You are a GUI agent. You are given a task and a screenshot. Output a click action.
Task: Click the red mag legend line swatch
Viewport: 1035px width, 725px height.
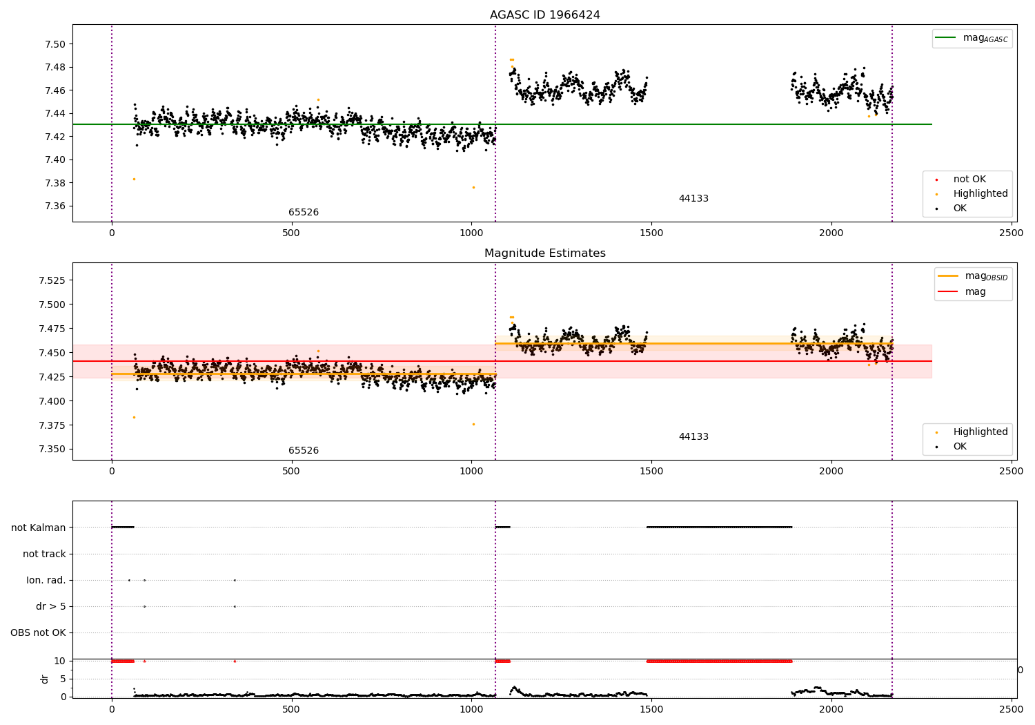(948, 292)
